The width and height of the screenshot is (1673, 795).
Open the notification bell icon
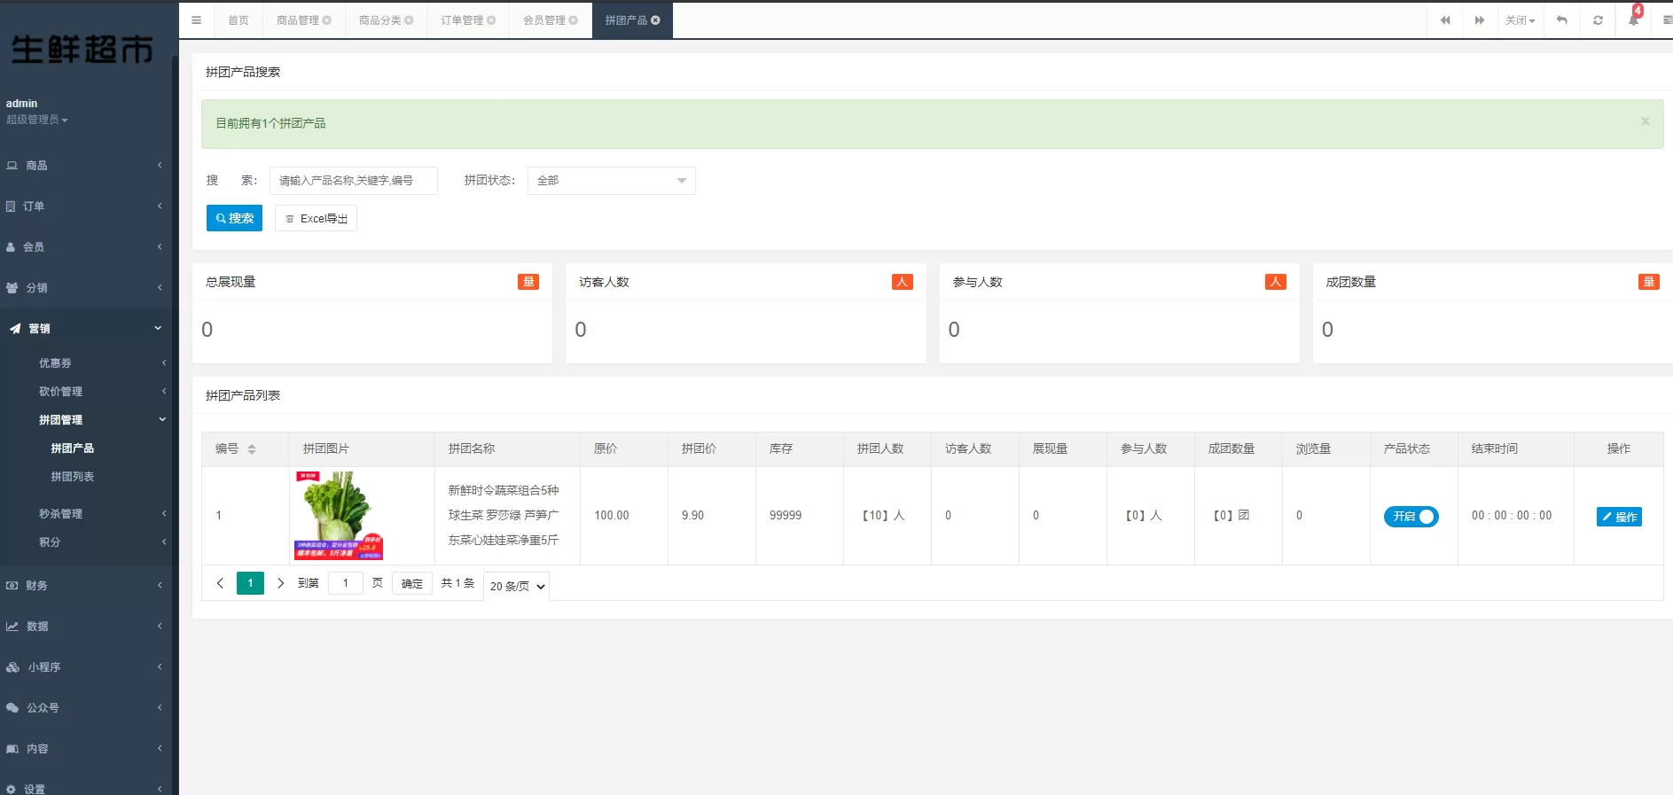[1633, 20]
